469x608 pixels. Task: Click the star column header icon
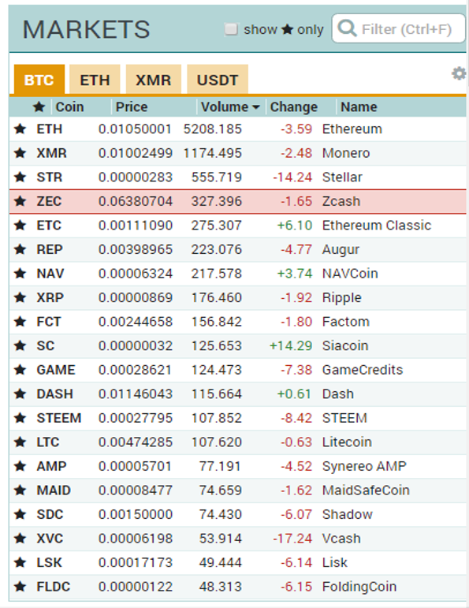pyautogui.click(x=39, y=106)
